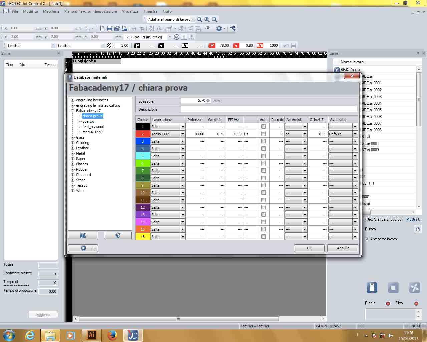
Task: Click the red color 2 swatch
Action: (x=143, y=134)
